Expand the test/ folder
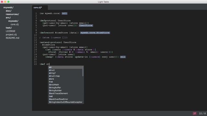207x116 pixels. [9, 28]
